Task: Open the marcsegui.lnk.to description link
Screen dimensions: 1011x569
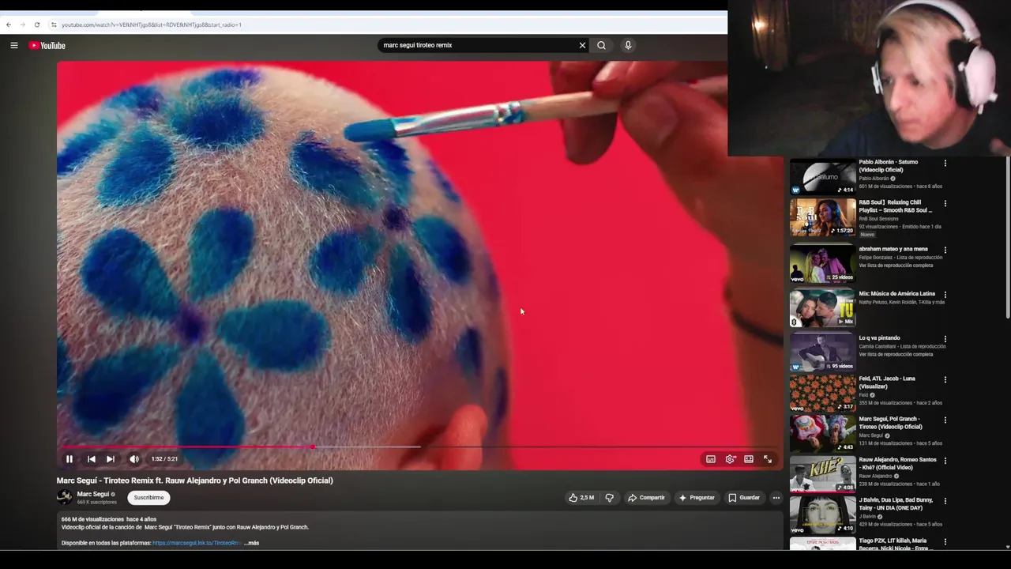Action: click(x=197, y=543)
